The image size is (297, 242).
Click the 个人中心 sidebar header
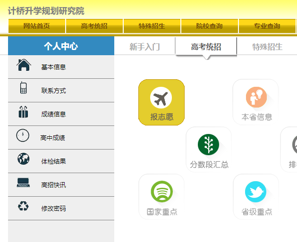click(61, 46)
